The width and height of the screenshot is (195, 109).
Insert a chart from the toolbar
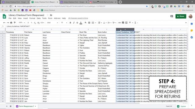(x=126, y=23)
